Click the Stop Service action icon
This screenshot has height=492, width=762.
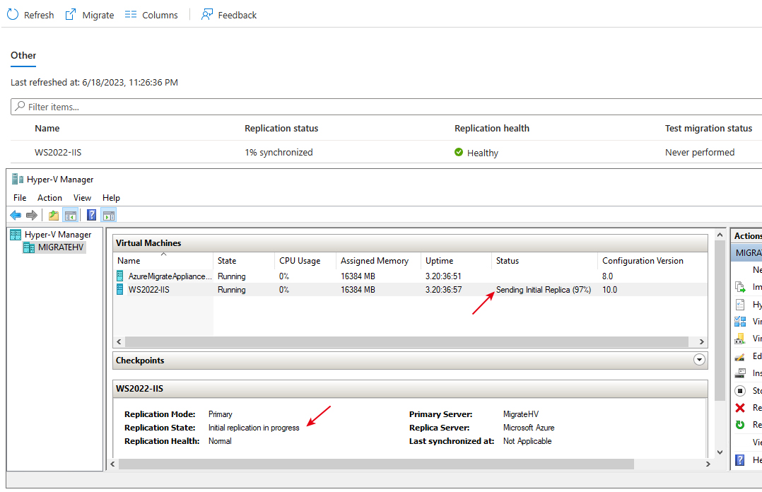tap(740, 390)
